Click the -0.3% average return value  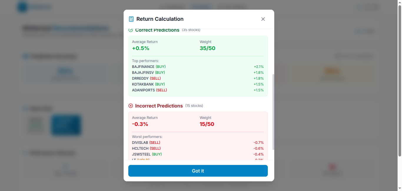(140, 124)
